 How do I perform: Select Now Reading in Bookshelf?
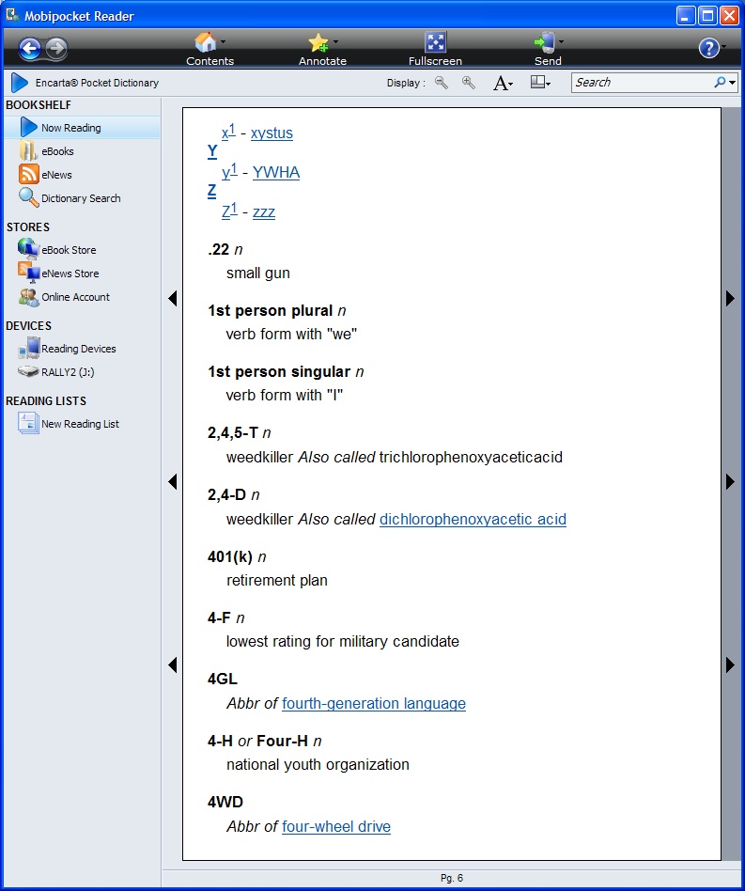[82, 127]
